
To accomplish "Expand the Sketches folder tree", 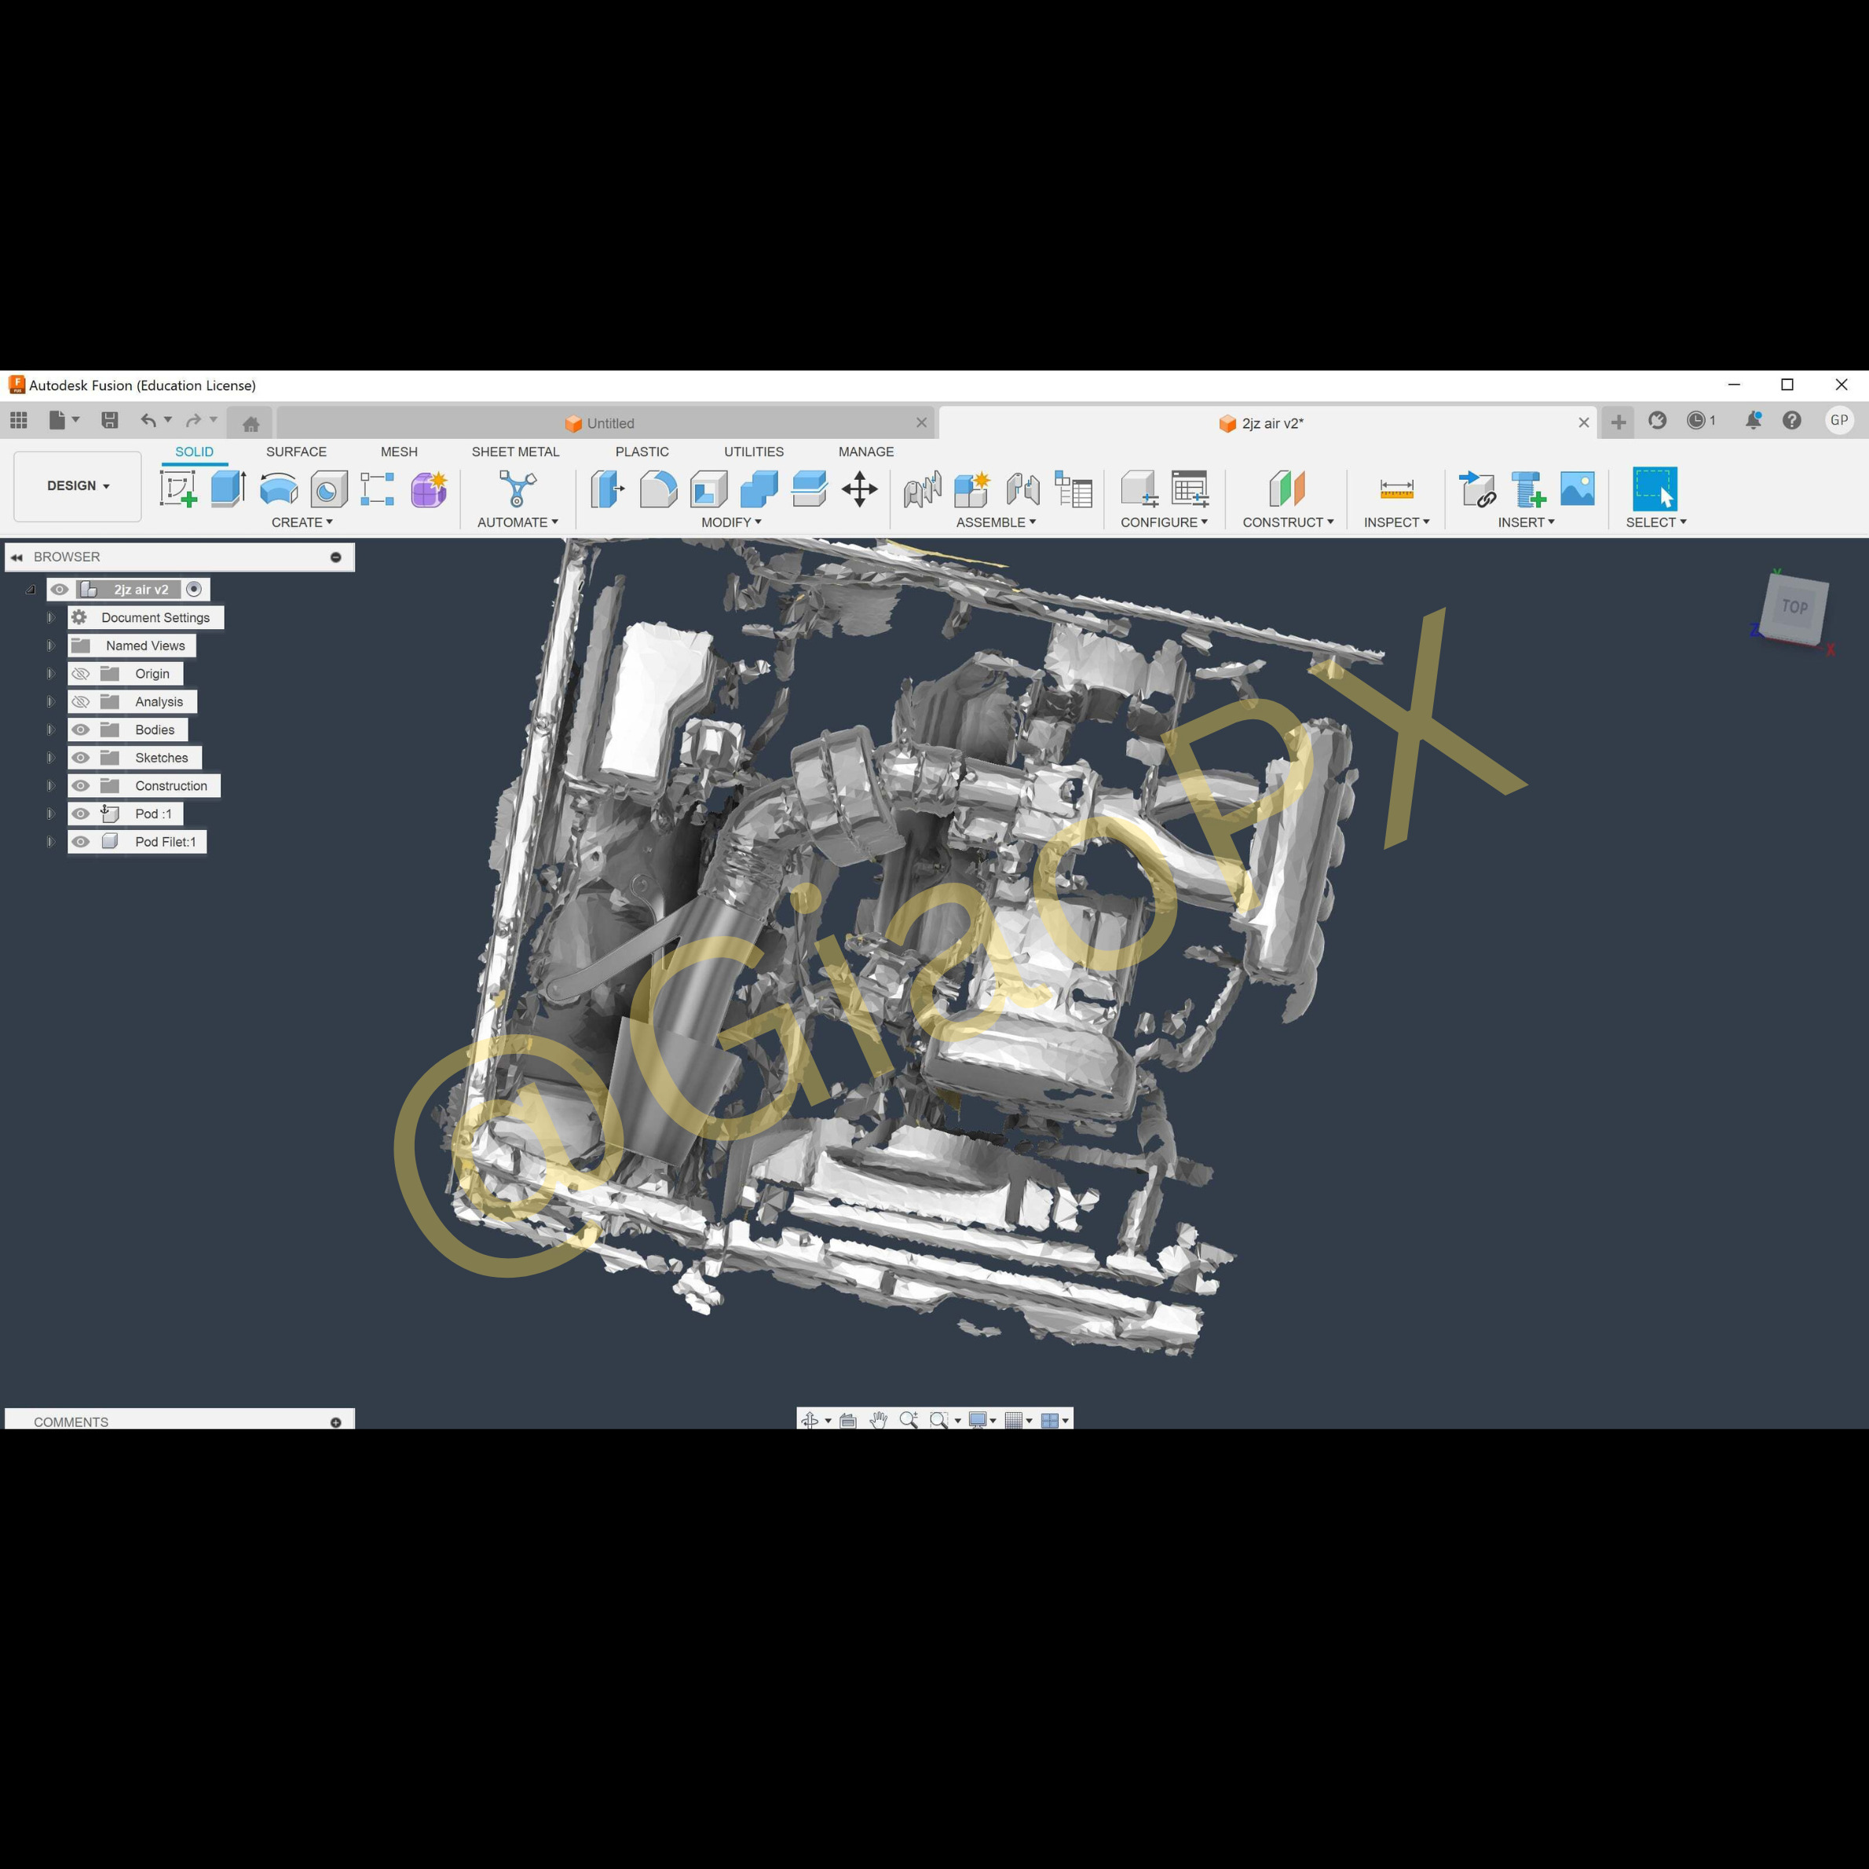I will pos(50,758).
